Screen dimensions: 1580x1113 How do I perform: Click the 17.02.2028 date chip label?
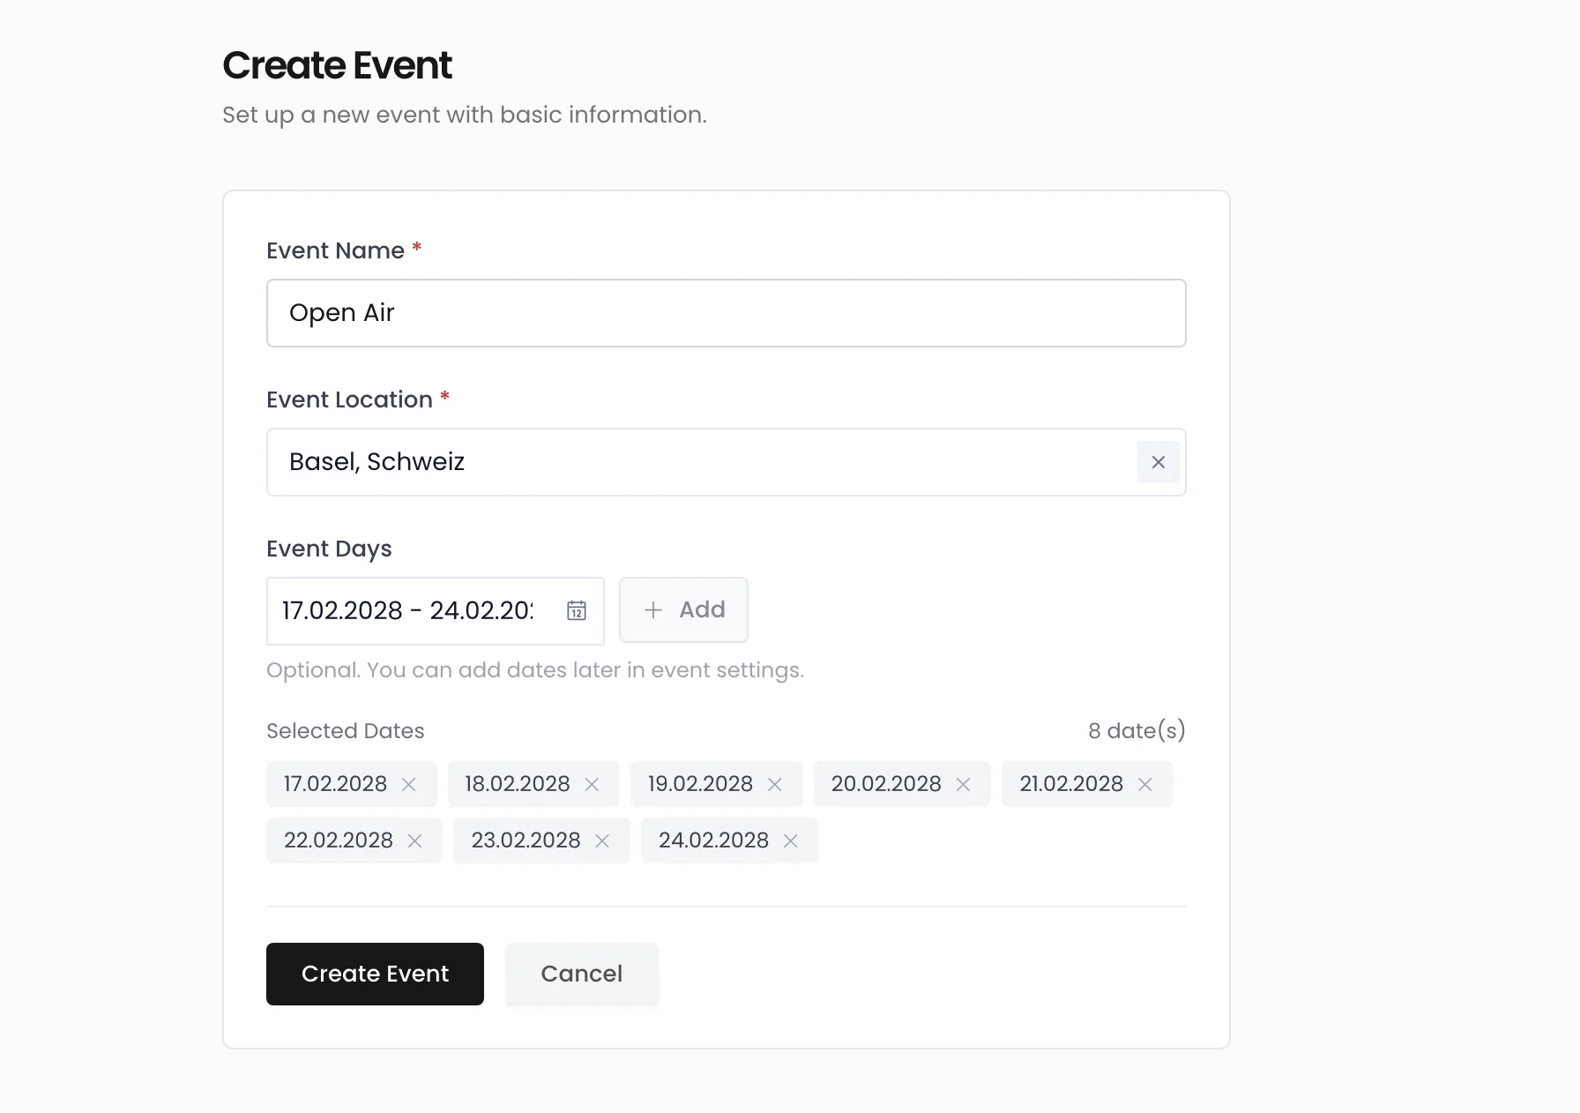tap(335, 784)
